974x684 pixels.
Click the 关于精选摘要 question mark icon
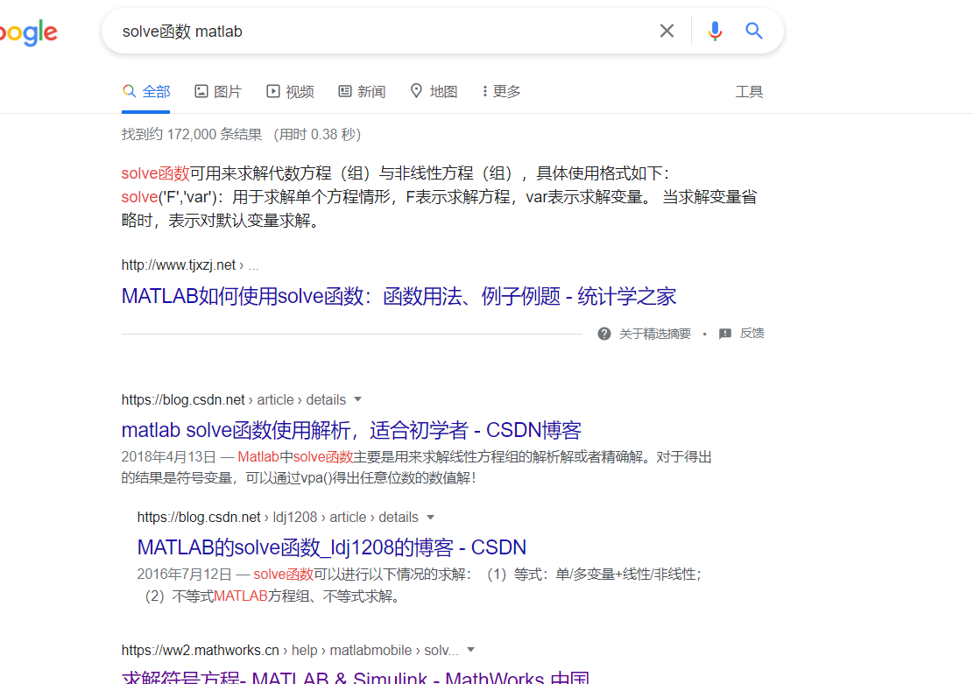click(x=603, y=334)
